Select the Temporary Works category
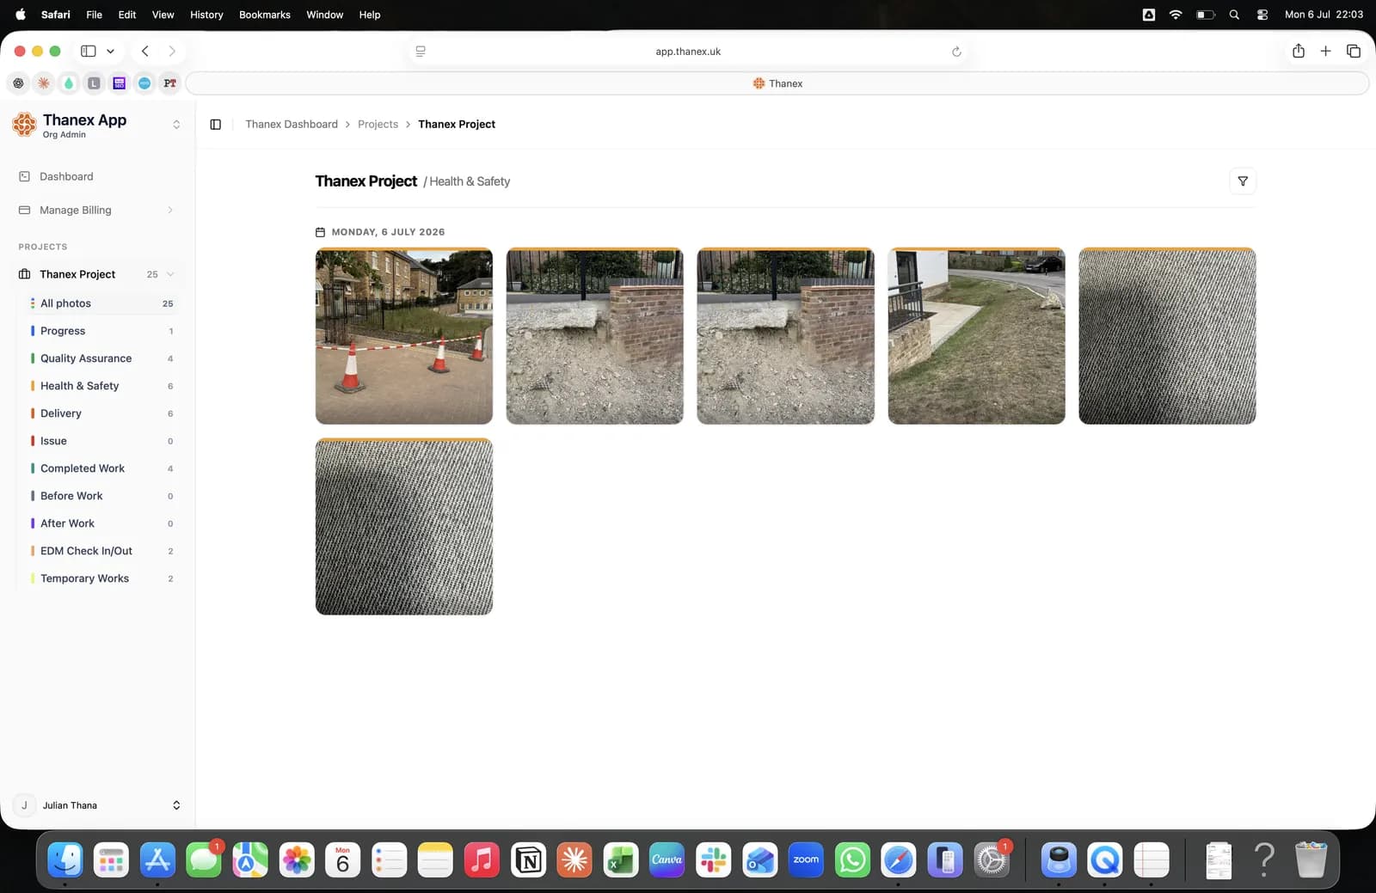The height and width of the screenshot is (893, 1376). point(101,578)
